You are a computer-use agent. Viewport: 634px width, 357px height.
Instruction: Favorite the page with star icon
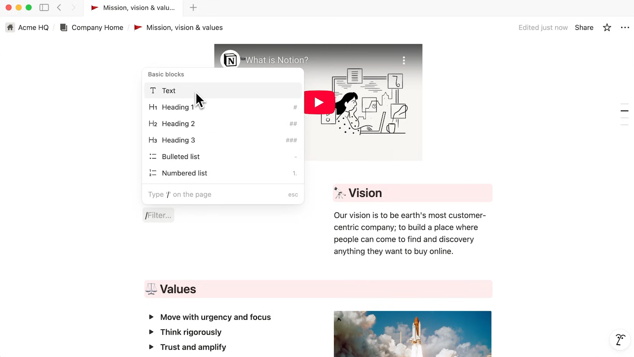click(607, 28)
